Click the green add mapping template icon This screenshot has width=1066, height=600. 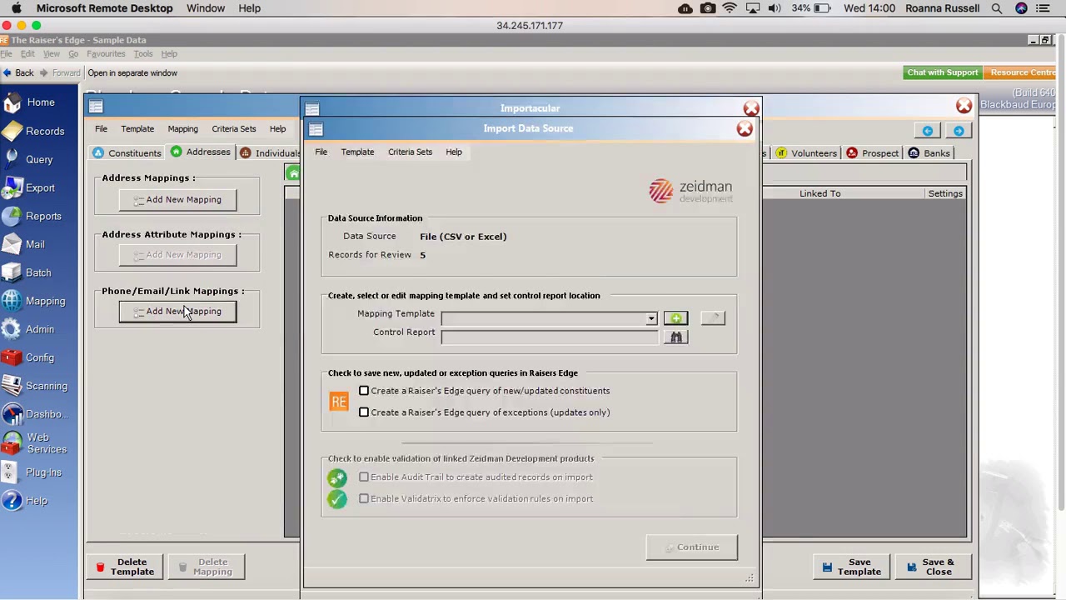(675, 318)
